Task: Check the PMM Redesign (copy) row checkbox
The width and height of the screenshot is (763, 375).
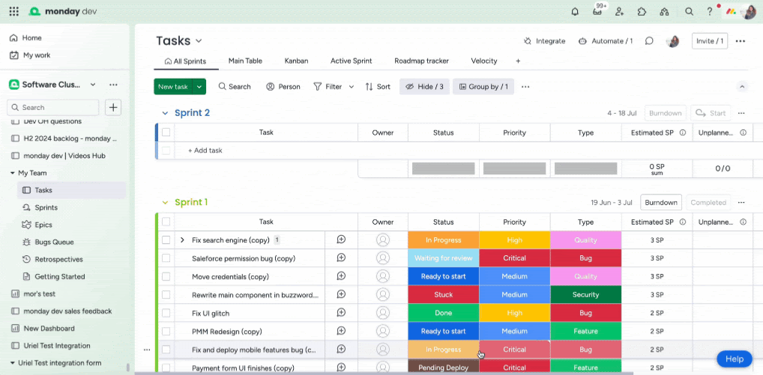Action: tap(166, 332)
